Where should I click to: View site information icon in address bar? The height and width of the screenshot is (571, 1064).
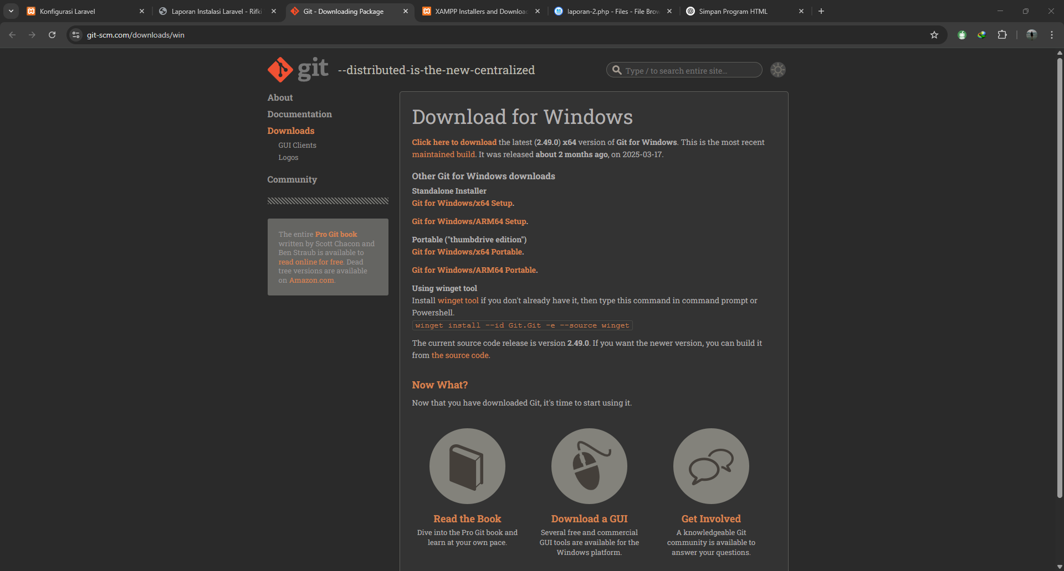(76, 35)
